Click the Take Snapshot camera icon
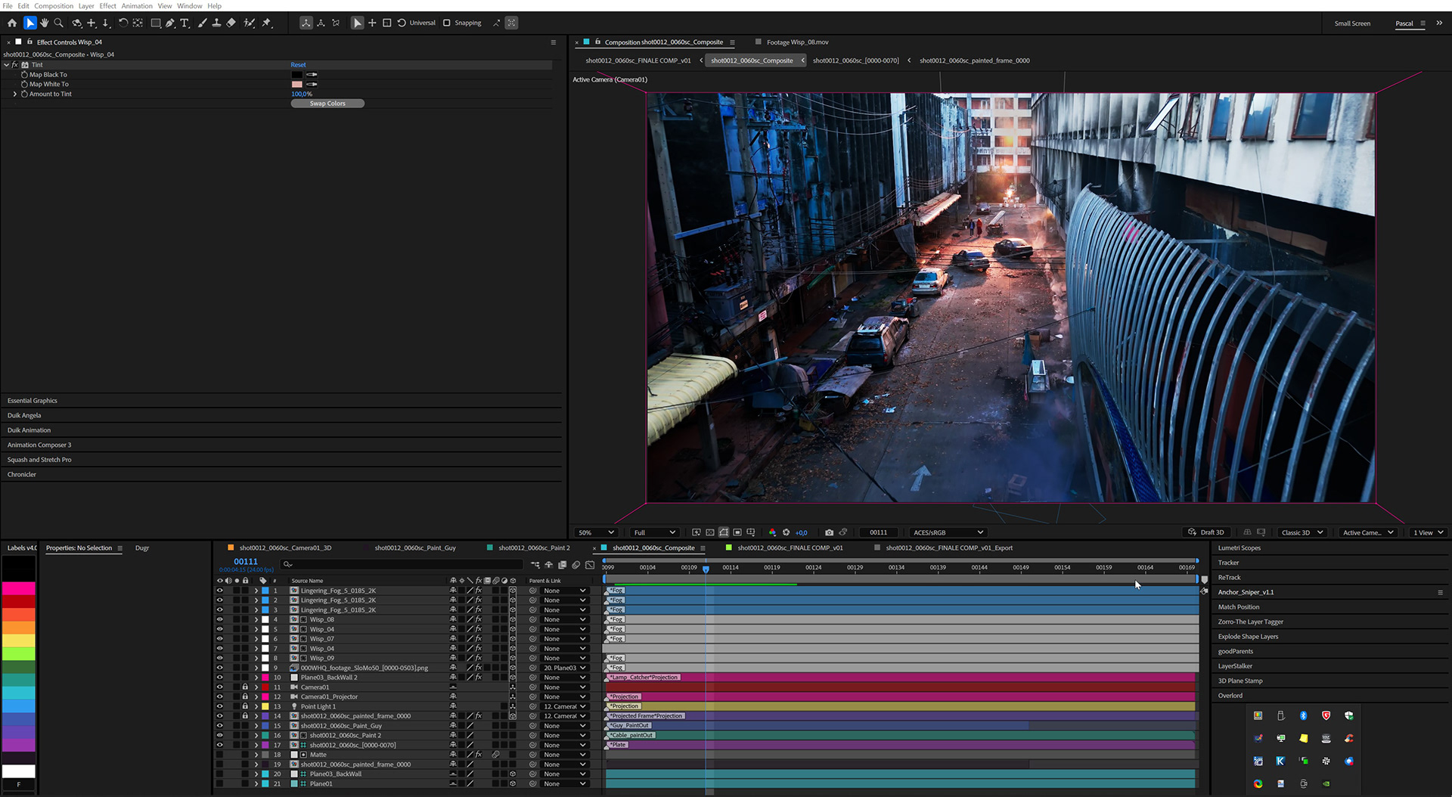This screenshot has height=797, width=1452. [x=829, y=532]
